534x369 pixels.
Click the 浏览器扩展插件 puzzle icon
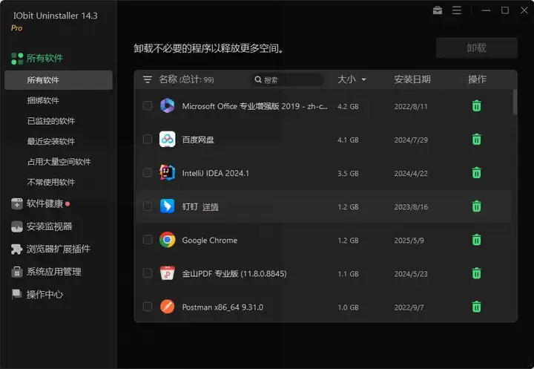(x=16, y=249)
